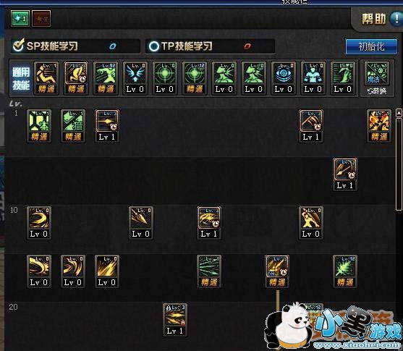The width and height of the screenshot is (403, 351).
Task: Click the 魔法 switch conversion icon
Action: point(377,78)
